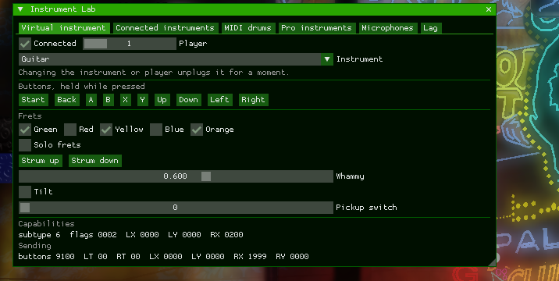Click the 'RT 00' sending value
559x281 pixels.
click(x=128, y=256)
